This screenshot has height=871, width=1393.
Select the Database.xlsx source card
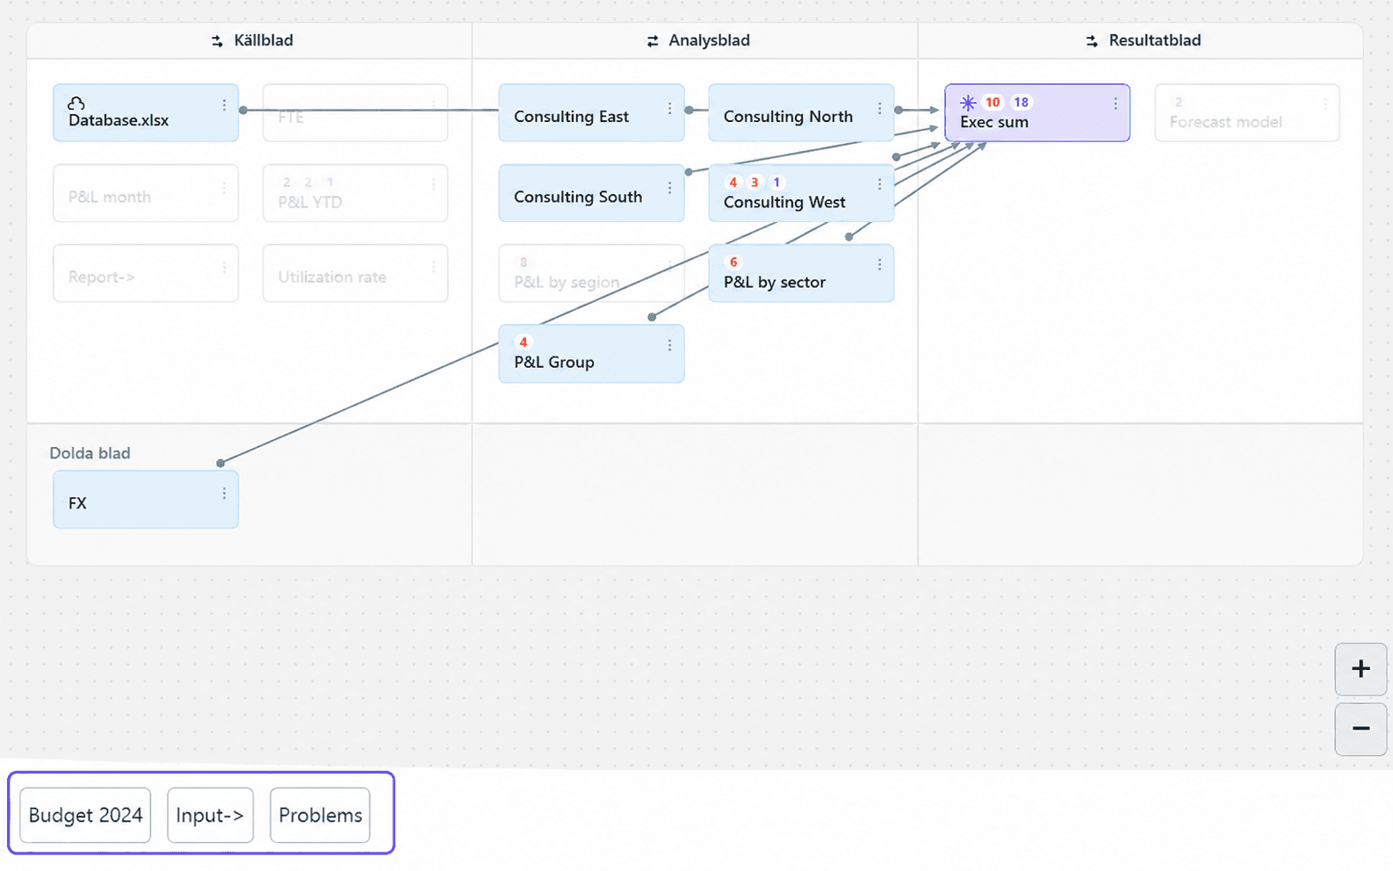pos(146,112)
